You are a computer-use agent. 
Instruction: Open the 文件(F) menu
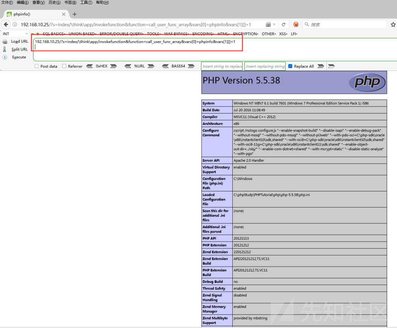7,3
